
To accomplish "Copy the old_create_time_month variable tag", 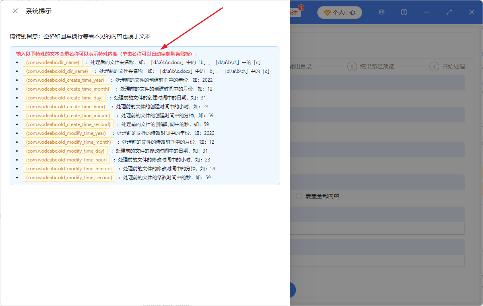I will pyautogui.click(x=67, y=89).
